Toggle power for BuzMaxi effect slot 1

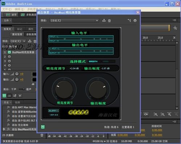point(9,52)
